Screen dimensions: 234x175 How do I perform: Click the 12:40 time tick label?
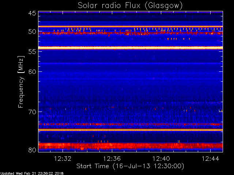tap(161, 159)
